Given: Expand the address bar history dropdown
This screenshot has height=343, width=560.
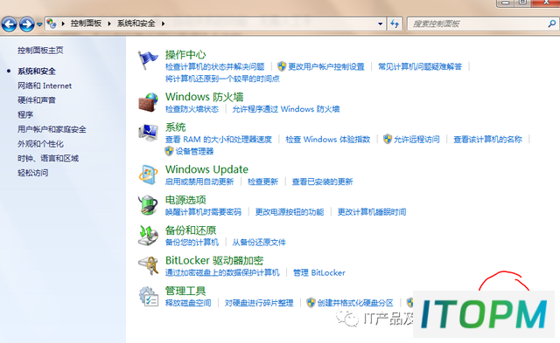Looking at the screenshot, I should point(381,24).
